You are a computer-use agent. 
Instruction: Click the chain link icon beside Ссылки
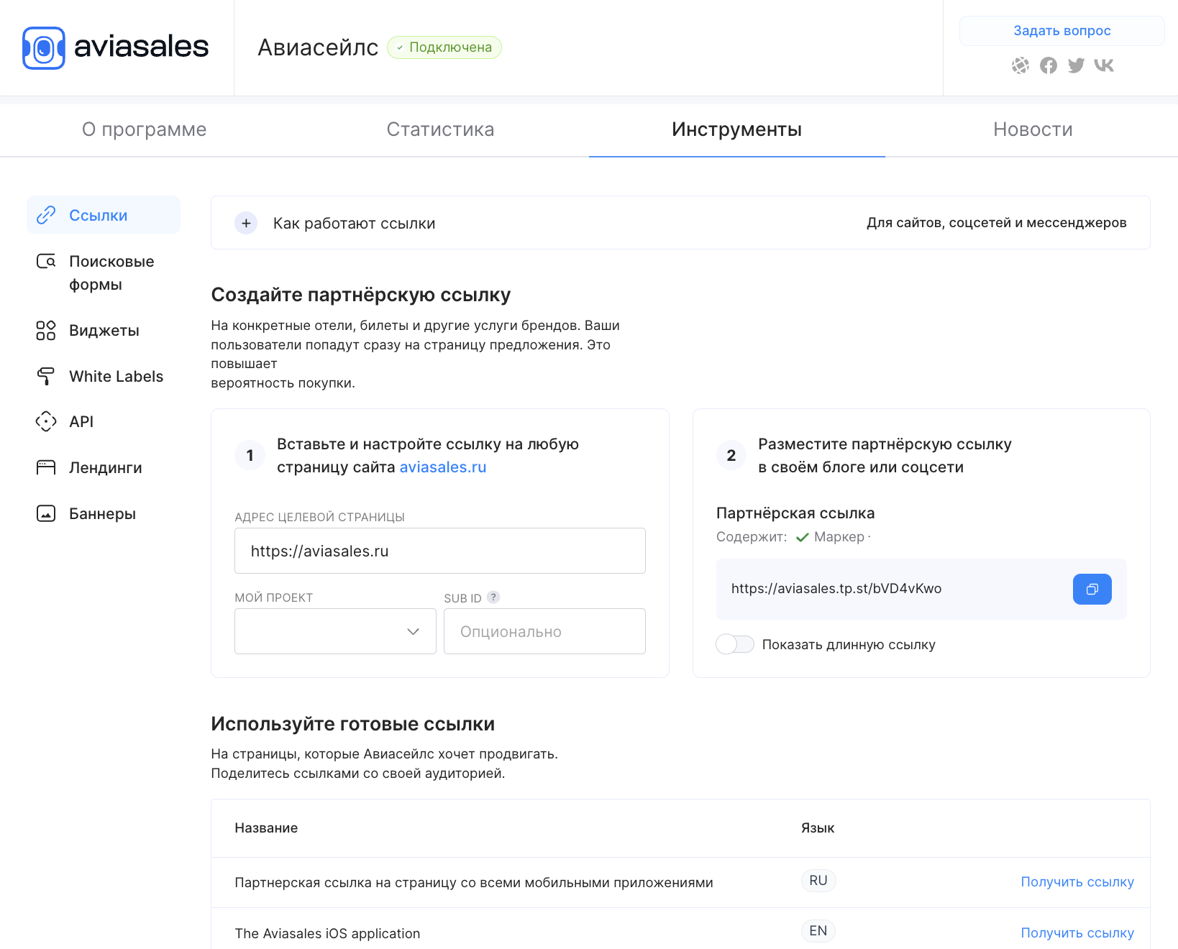pyautogui.click(x=46, y=215)
